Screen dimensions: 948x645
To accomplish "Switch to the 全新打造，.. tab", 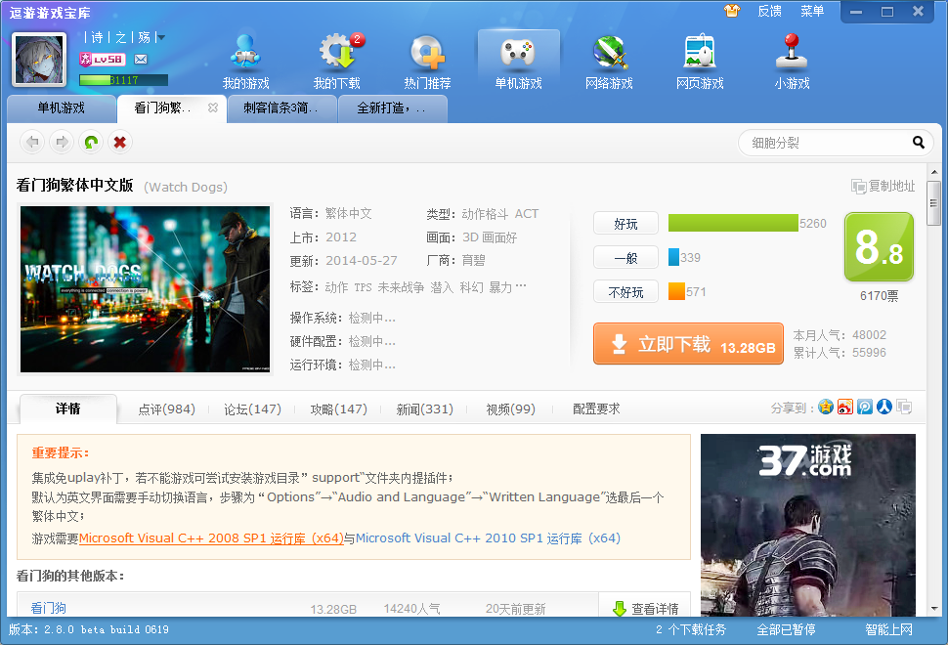I will click(x=393, y=108).
